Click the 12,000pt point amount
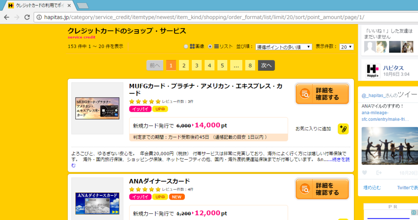 coord(211,213)
